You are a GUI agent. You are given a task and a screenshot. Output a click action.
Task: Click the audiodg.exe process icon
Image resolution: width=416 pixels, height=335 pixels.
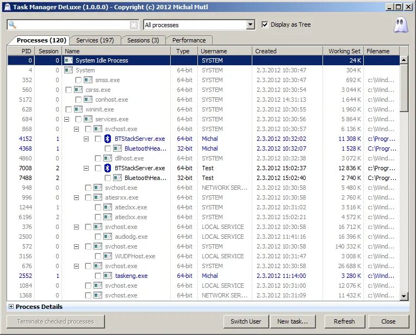108,237
